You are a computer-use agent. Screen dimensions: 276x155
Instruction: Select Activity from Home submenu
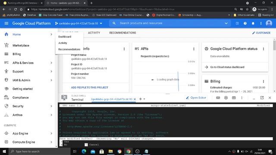point(63,43)
